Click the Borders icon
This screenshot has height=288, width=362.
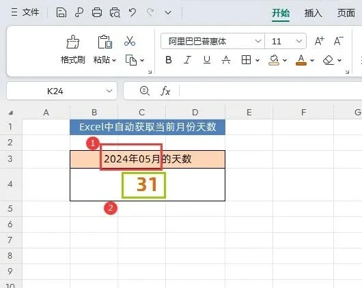[246, 60]
